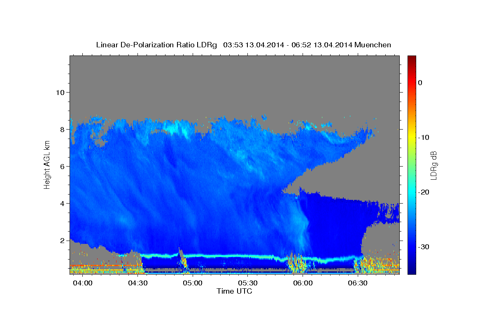The image size is (494, 329).
Task: Click the 8 km height tick label
Action: 62,129
